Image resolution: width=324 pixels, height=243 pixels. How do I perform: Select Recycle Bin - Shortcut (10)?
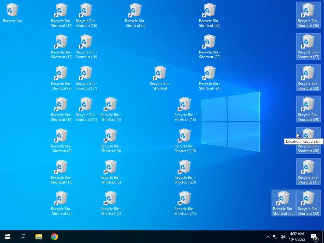click(86, 47)
